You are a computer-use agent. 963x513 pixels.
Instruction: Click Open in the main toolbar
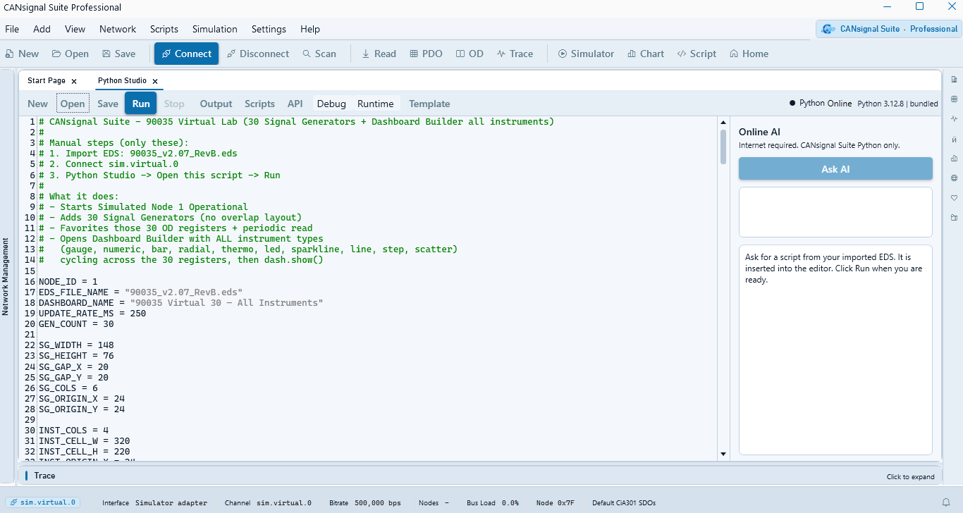[x=70, y=54]
